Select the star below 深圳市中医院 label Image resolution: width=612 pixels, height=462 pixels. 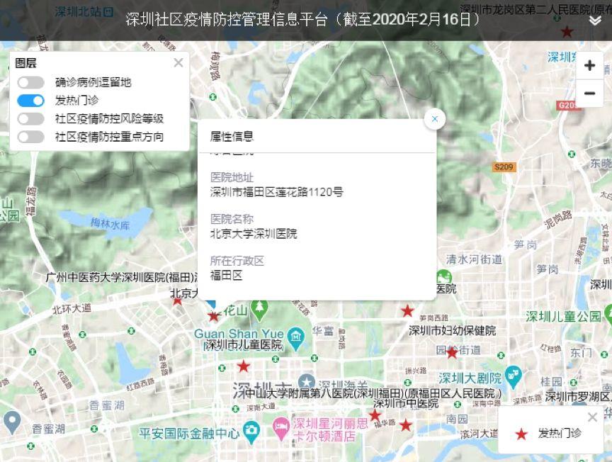(375, 415)
